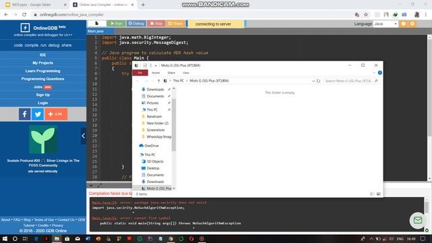The height and width of the screenshot is (243, 432).
Task: Select the pinned Documents folder in quick access
Action: (155, 96)
